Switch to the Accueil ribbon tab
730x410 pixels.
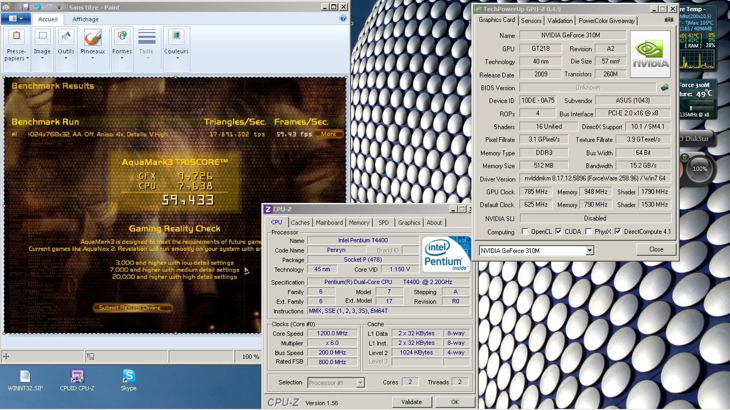click(x=48, y=19)
